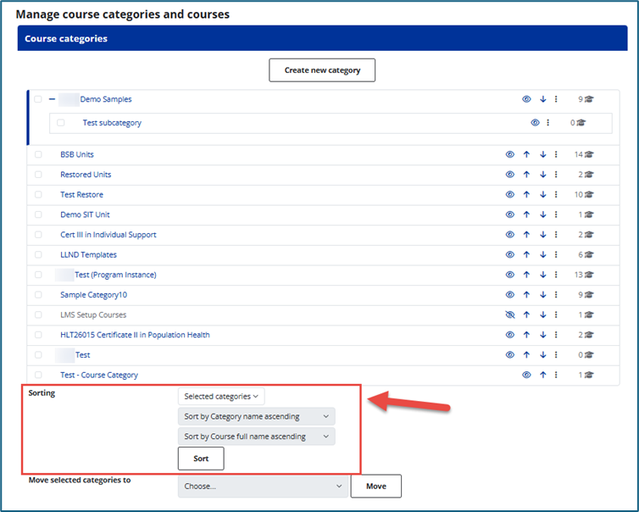The width and height of the screenshot is (639, 512).
Task: Open HLT26015 Certificate II in Population Health link
Action: coord(135,335)
